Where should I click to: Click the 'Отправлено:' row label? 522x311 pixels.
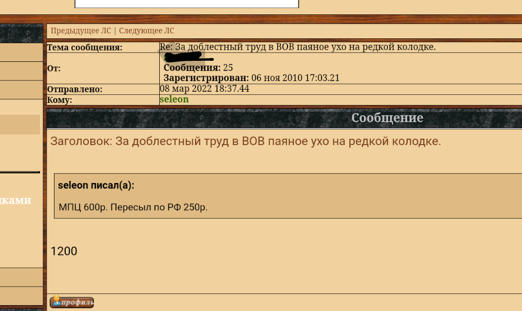point(75,90)
